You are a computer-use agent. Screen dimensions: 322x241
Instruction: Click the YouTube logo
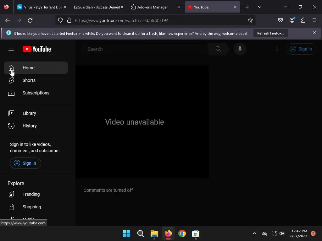(x=37, y=49)
